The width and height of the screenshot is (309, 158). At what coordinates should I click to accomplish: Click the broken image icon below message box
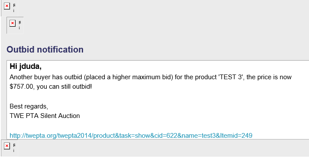tap(7, 146)
